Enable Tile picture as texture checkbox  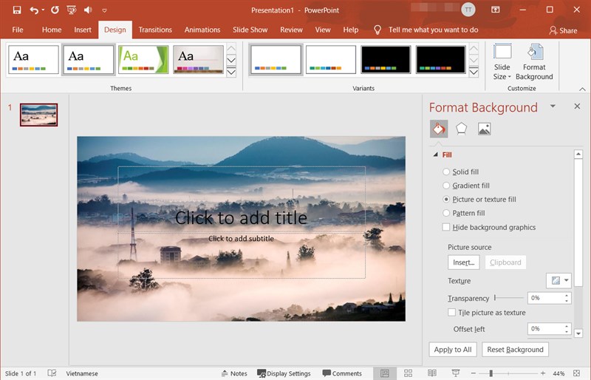click(x=451, y=313)
